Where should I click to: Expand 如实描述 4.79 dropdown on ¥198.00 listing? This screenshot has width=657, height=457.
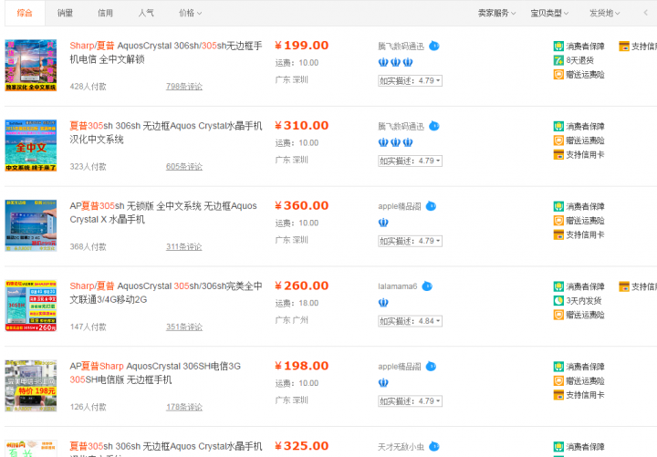coord(410,400)
